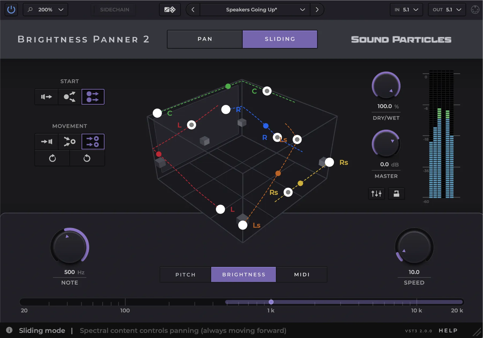Image resolution: width=483 pixels, height=338 pixels.
Task: Open the OUT 5.1 format dropdown
Action: (447, 10)
